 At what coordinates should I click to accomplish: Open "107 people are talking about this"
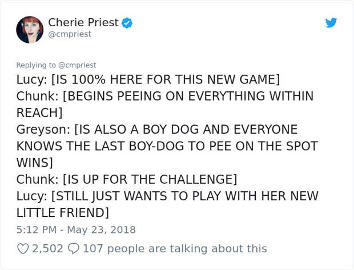point(175,249)
